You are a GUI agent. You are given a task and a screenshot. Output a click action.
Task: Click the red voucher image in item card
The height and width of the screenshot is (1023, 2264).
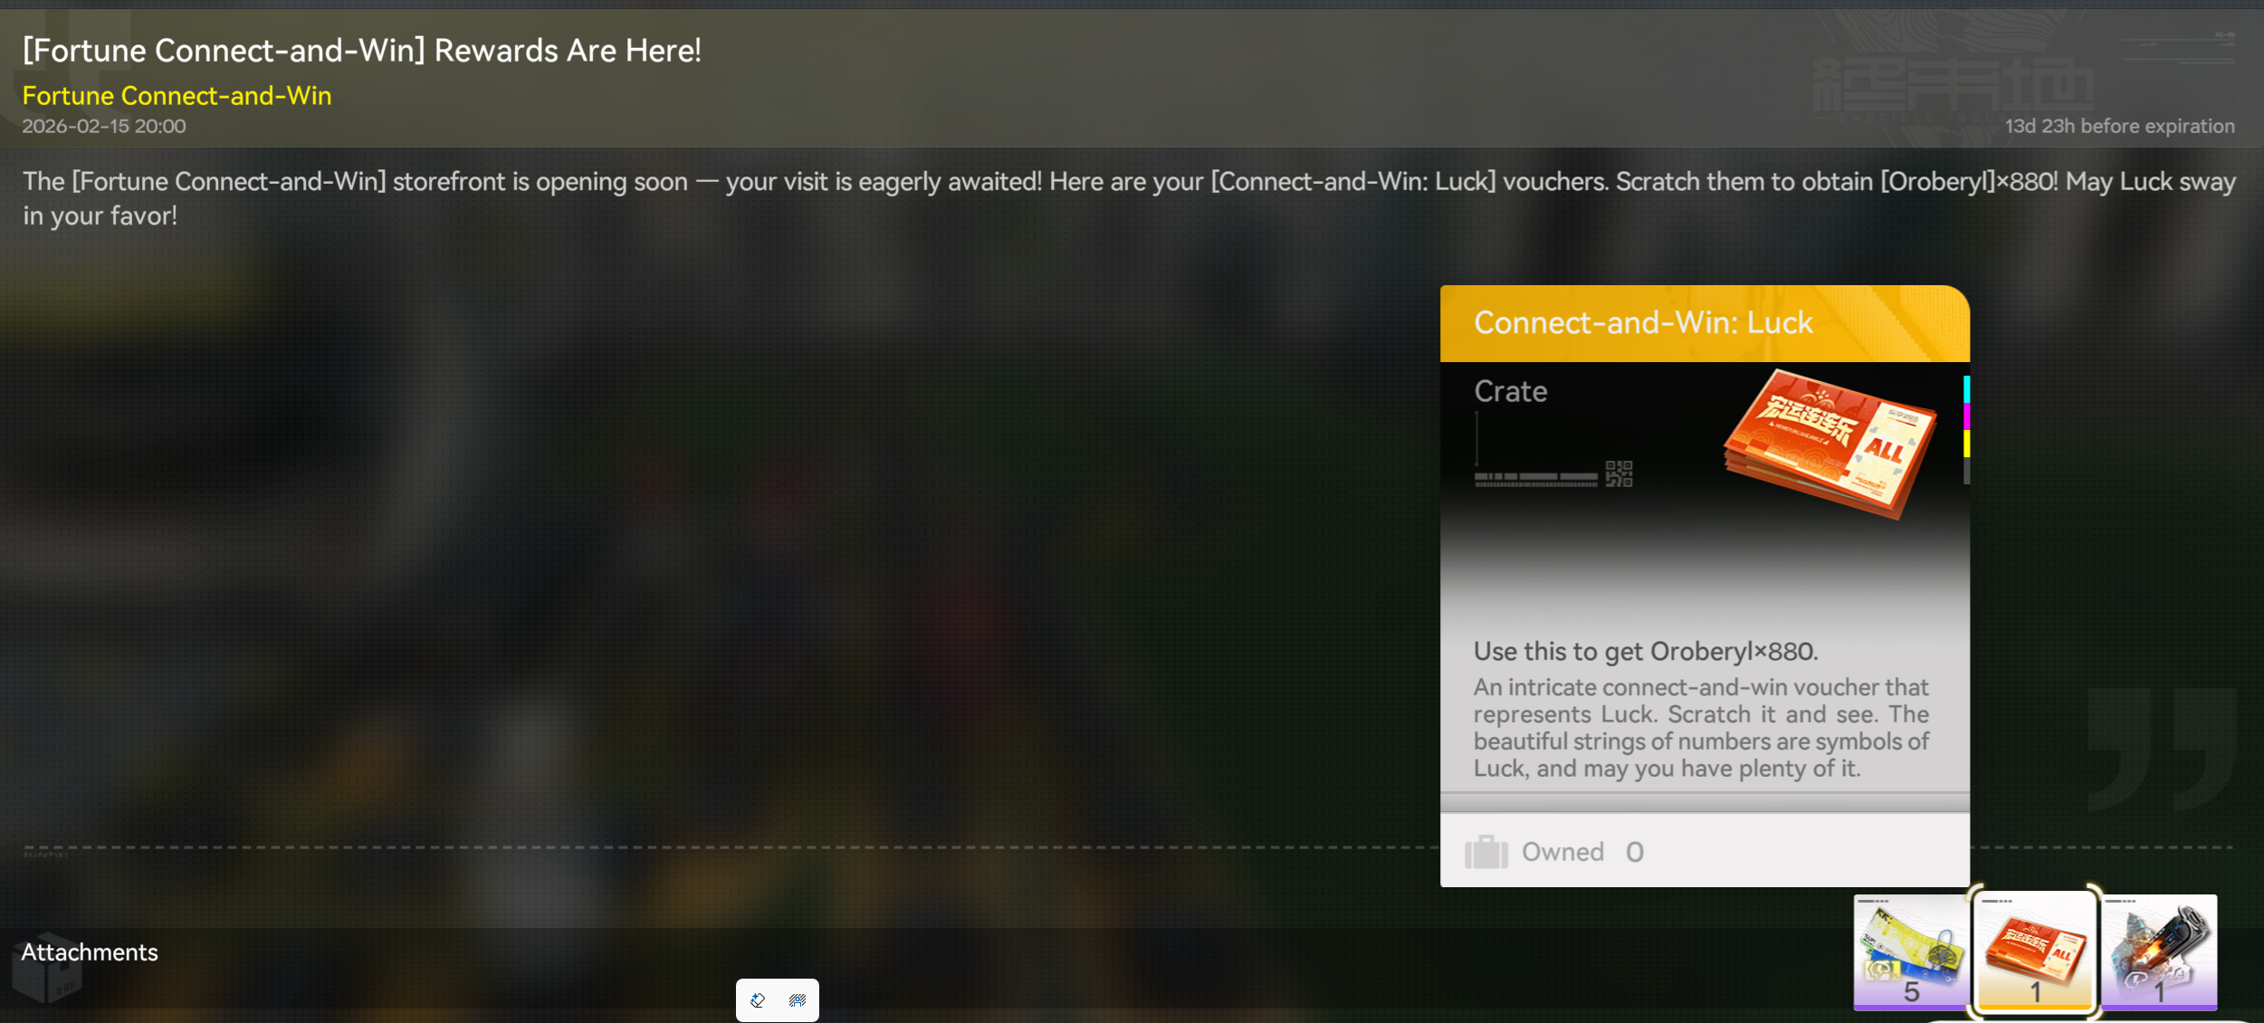[1829, 444]
